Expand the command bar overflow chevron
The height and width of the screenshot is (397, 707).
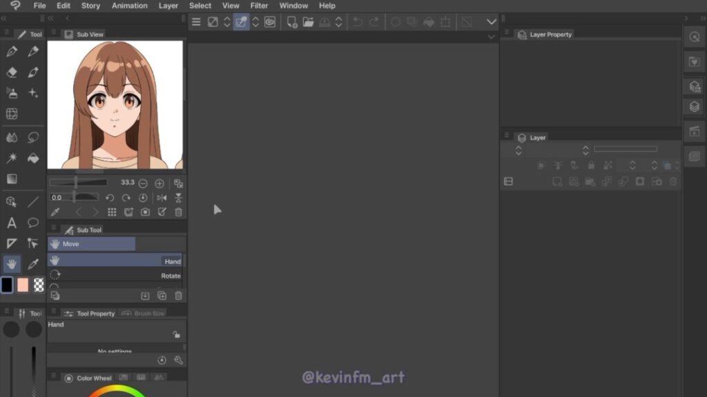[x=492, y=22]
